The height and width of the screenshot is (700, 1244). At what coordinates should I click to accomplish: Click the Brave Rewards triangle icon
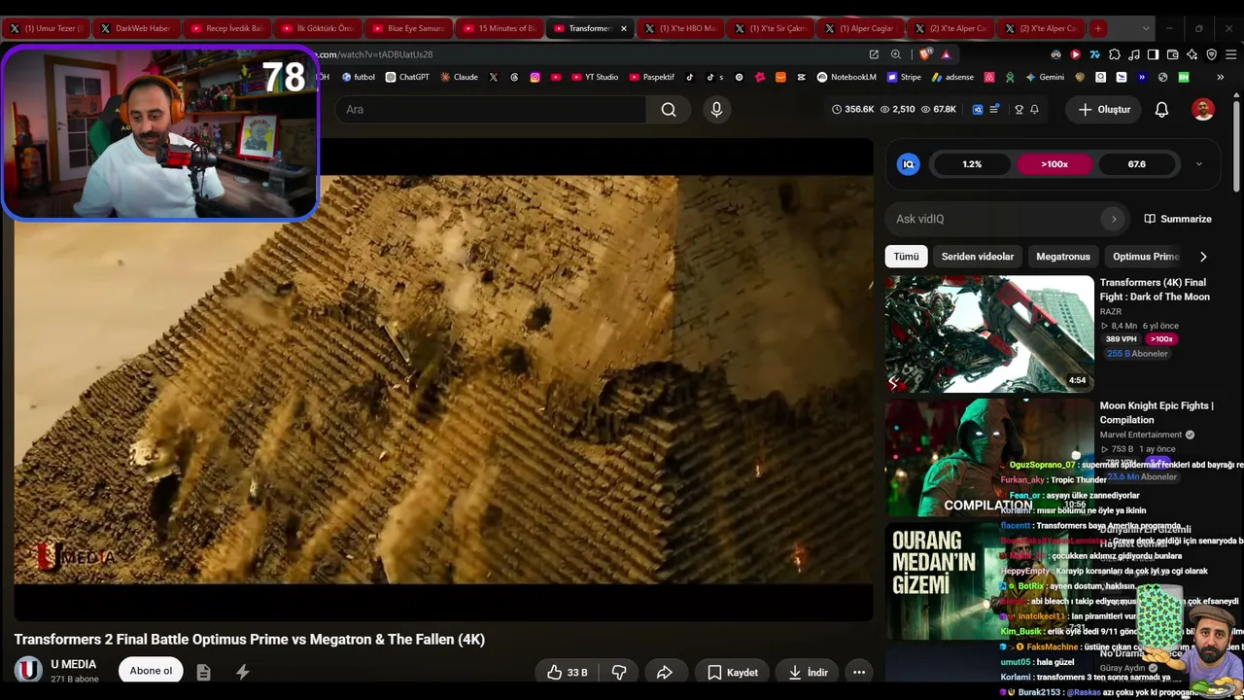pyautogui.click(x=946, y=54)
